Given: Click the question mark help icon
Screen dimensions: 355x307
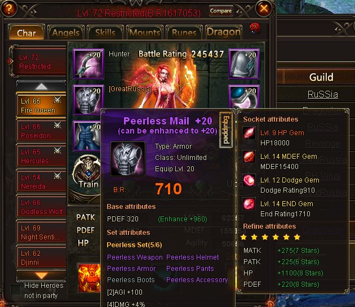Looking at the screenshot, I should tap(8, 8).
